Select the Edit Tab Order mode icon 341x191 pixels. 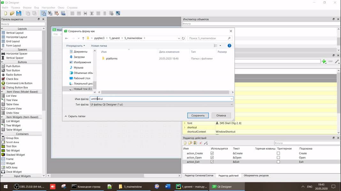(x=63, y=13)
